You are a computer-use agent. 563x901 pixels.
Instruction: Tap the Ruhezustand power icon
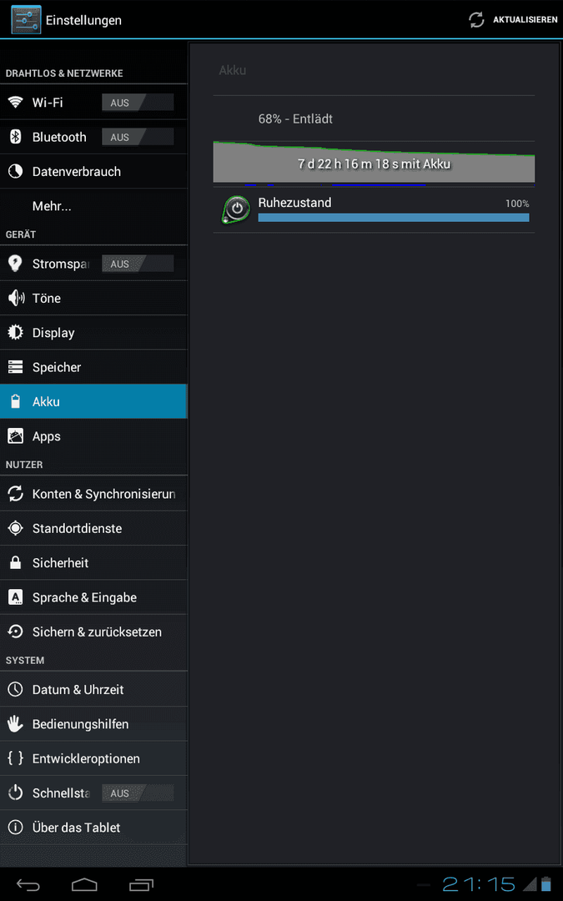(x=236, y=209)
